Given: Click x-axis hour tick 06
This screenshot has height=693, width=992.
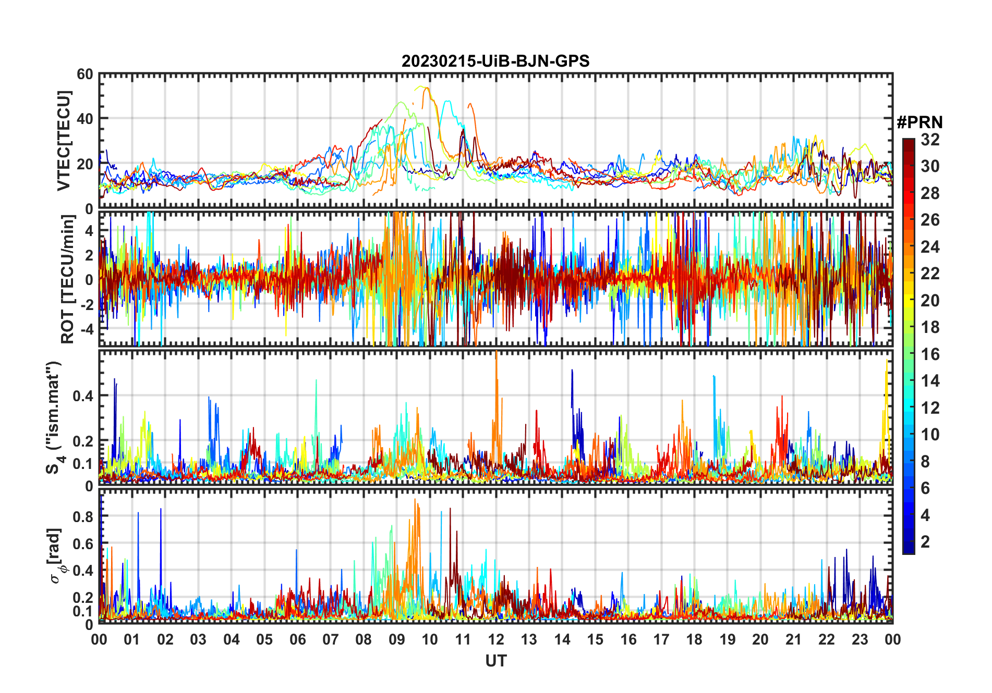Looking at the screenshot, I should click(298, 639).
